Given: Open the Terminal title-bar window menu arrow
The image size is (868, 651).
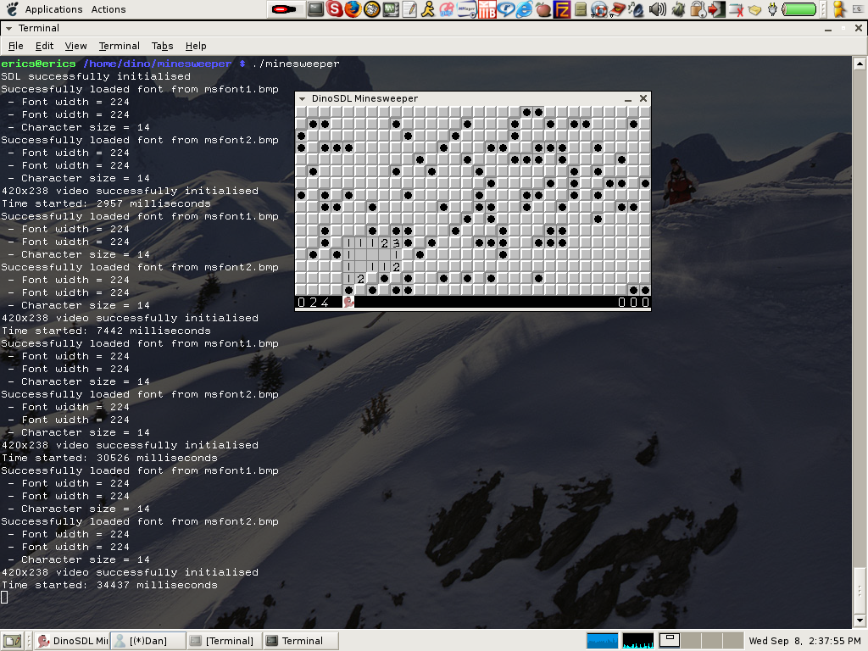Looking at the screenshot, I should pos(8,28).
